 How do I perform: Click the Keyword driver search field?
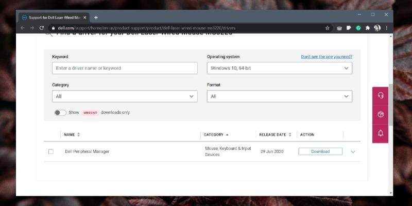click(125, 68)
